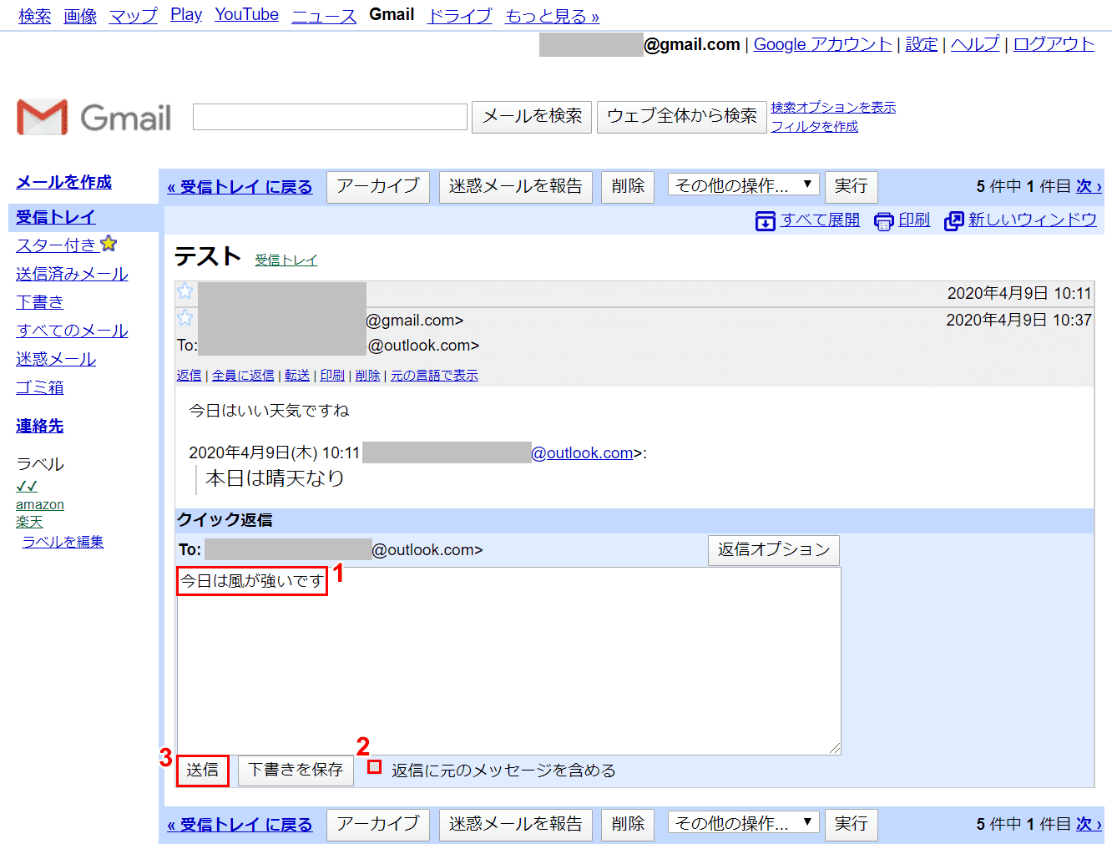Open the bottom その他の操作 dropdown

[743, 823]
